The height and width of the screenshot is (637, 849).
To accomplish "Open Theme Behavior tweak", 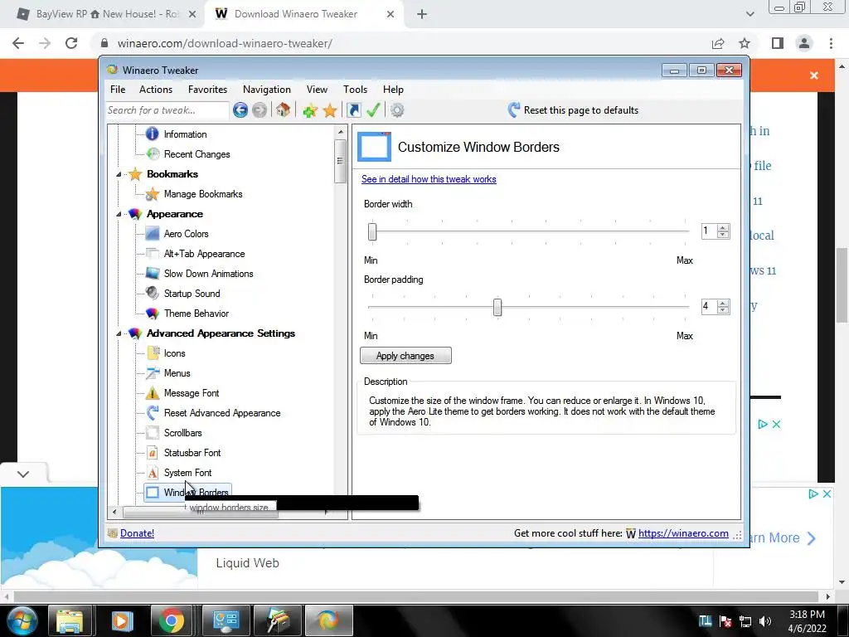I will click(x=196, y=314).
